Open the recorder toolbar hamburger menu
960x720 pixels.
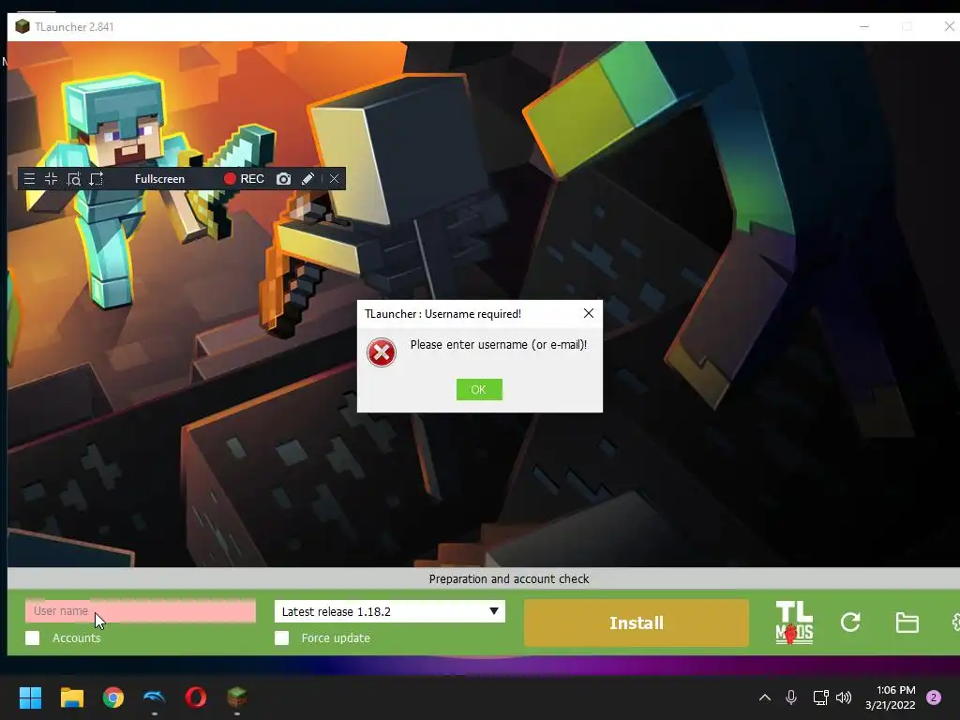(29, 179)
